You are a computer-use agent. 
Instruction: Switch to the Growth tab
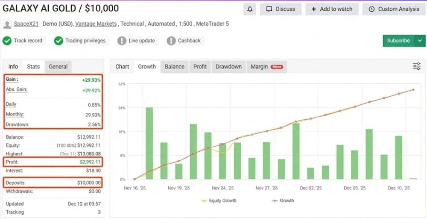tap(147, 67)
